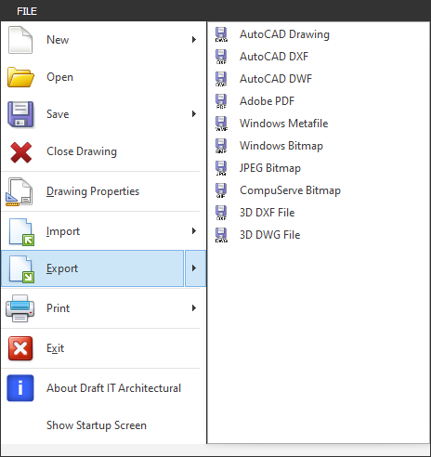
Task: Click the blank page icon beside New
Action: point(20,40)
